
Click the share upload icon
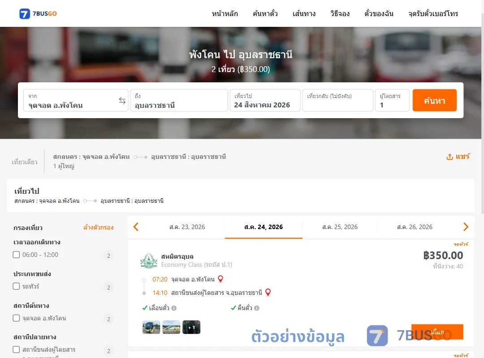click(449, 157)
